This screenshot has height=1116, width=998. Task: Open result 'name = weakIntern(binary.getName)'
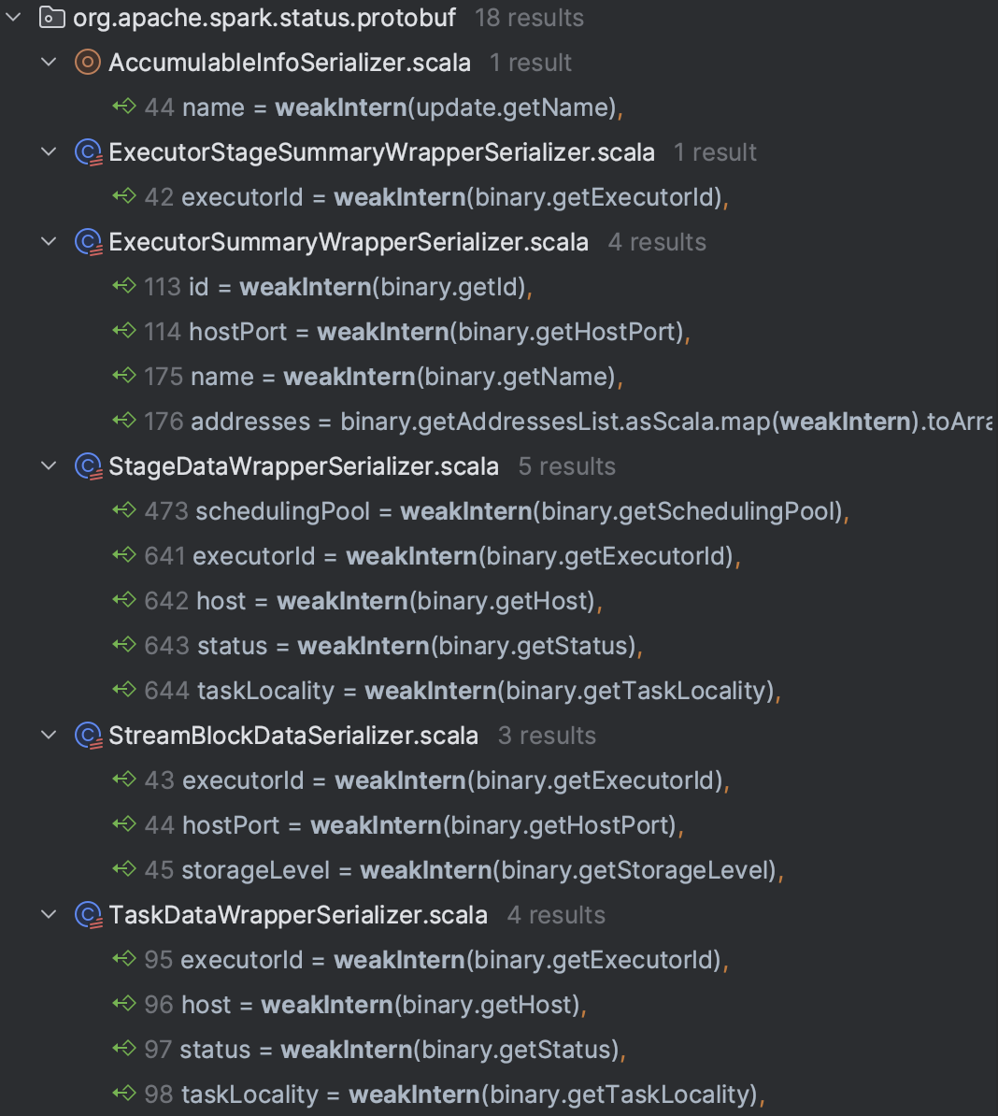point(406,377)
